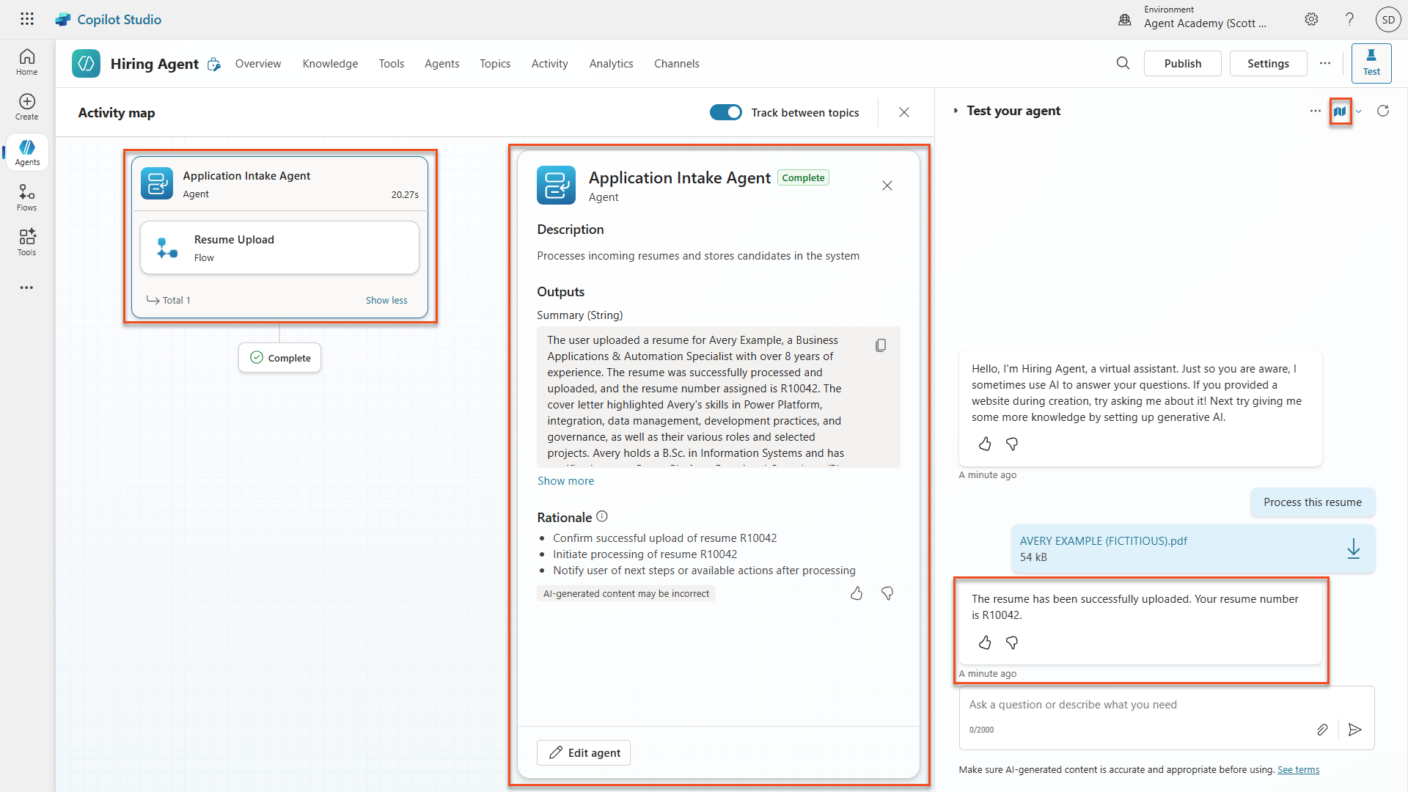Thumbs down the Rationale section
This screenshot has width=1408, height=792.
(x=887, y=593)
